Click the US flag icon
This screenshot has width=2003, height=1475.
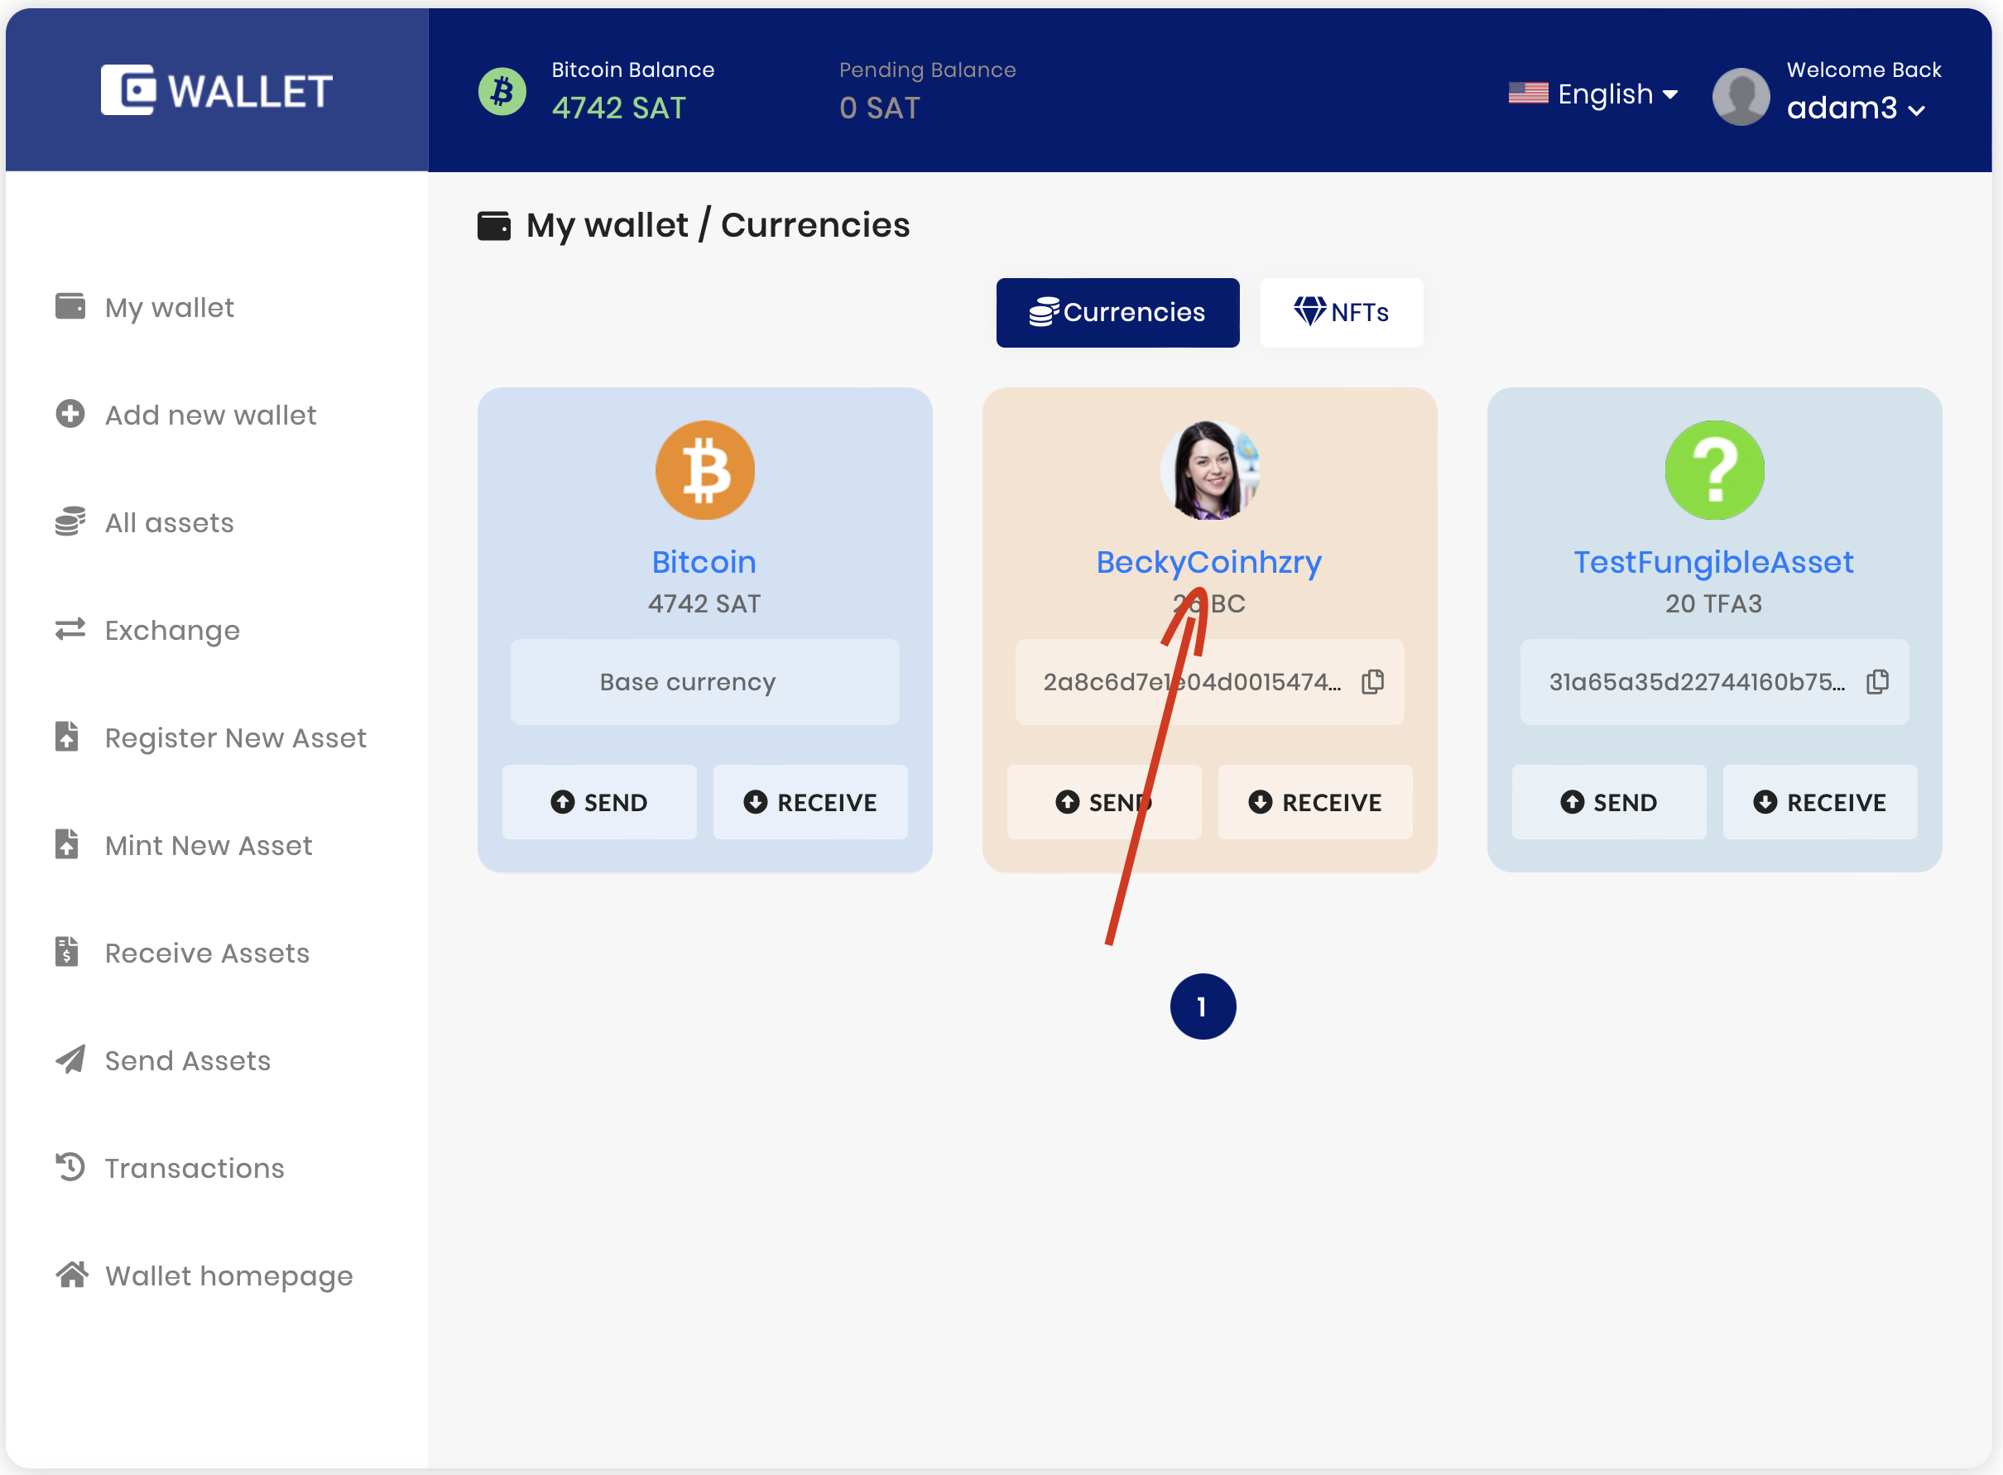coord(1528,93)
